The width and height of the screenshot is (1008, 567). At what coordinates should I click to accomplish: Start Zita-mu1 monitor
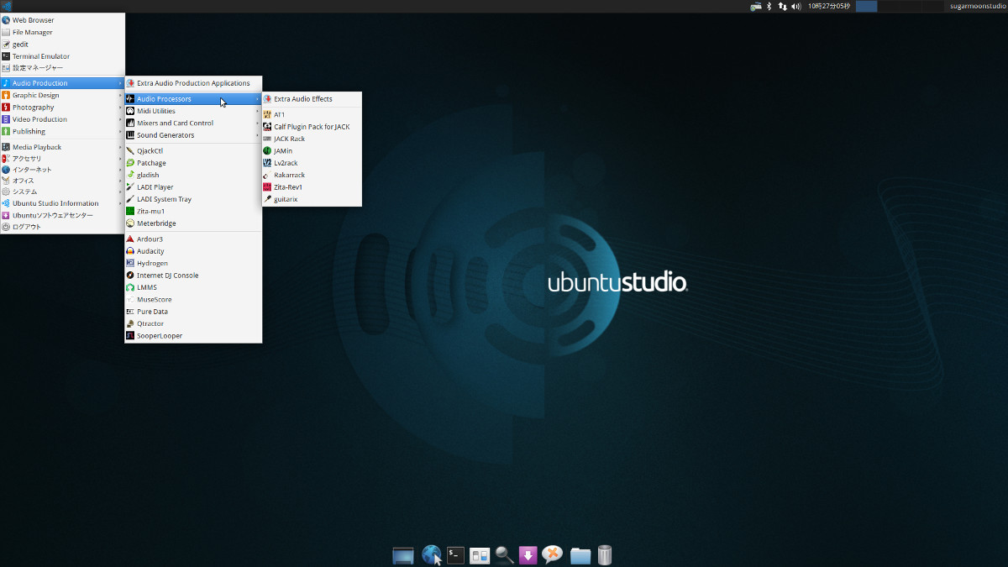click(x=193, y=211)
